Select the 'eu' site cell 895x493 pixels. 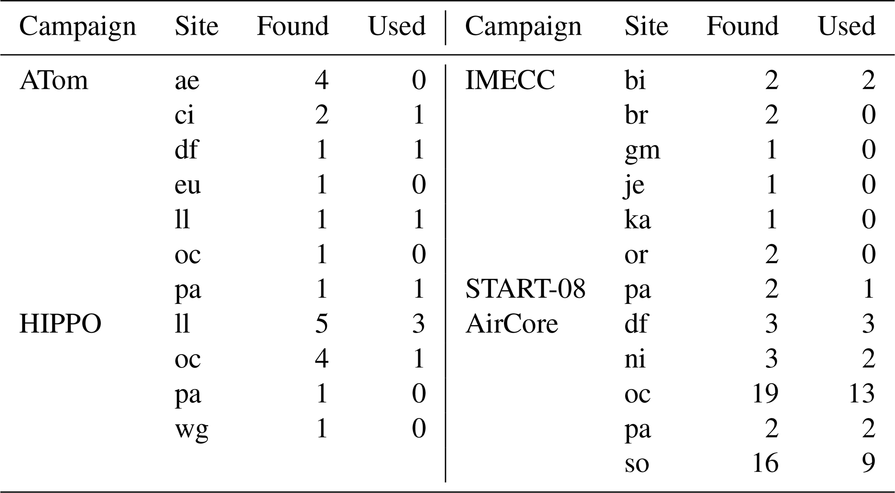[x=187, y=185]
